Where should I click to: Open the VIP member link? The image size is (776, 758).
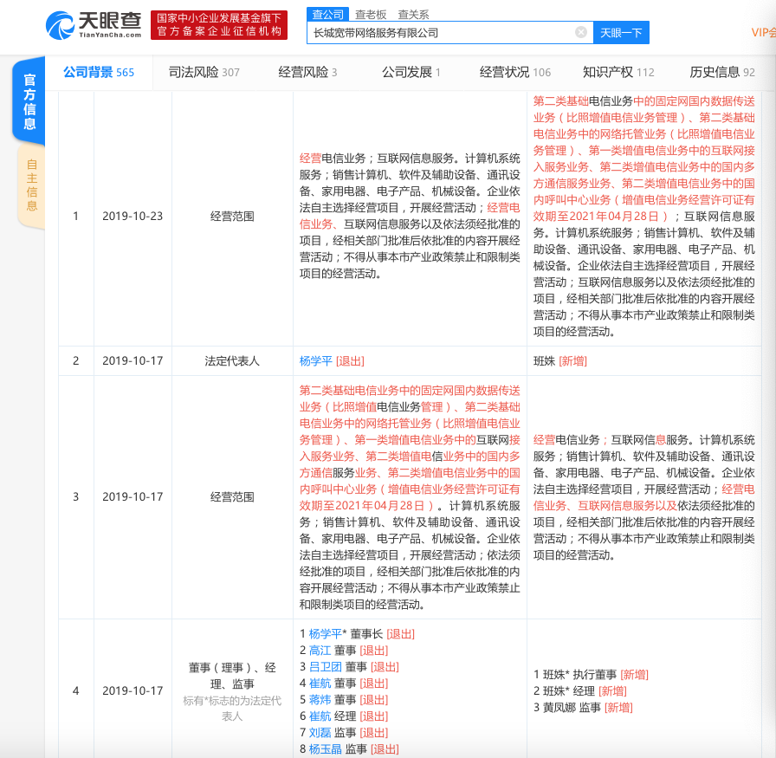point(762,33)
